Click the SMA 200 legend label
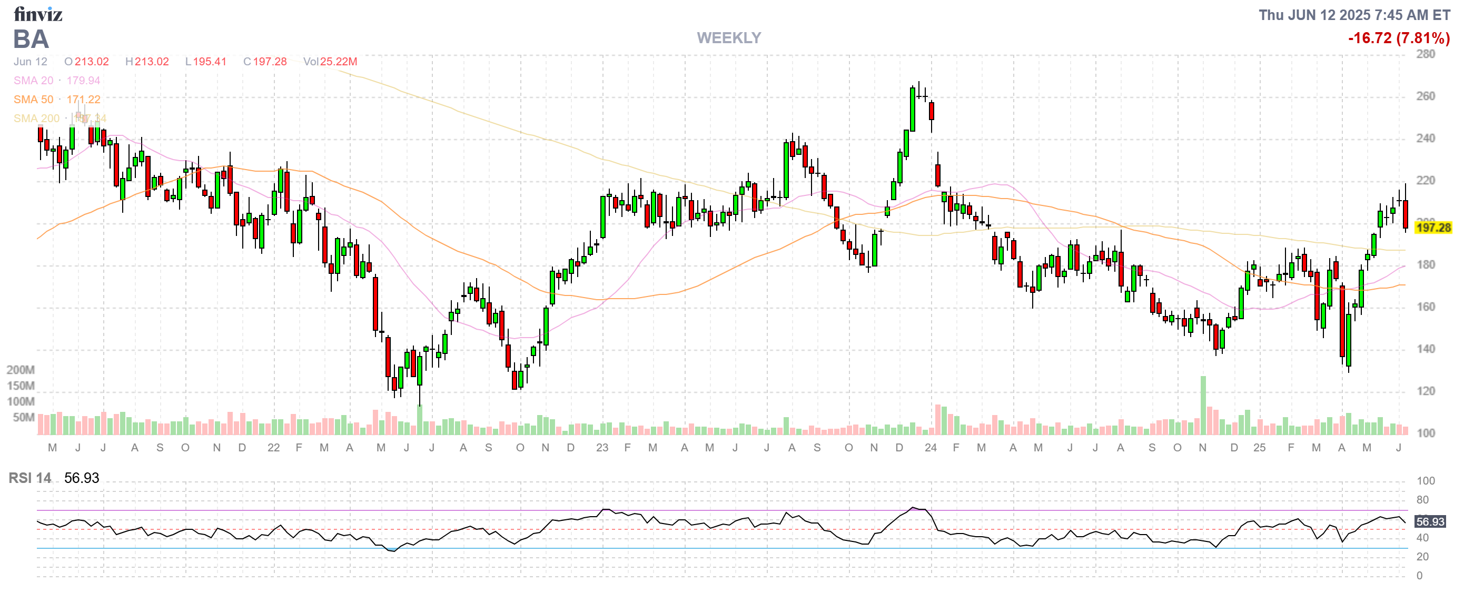The image size is (1464, 592). [36, 118]
